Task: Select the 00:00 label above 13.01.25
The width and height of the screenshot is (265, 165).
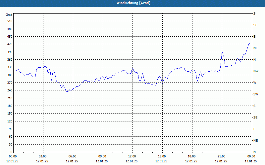Action: 252,156
